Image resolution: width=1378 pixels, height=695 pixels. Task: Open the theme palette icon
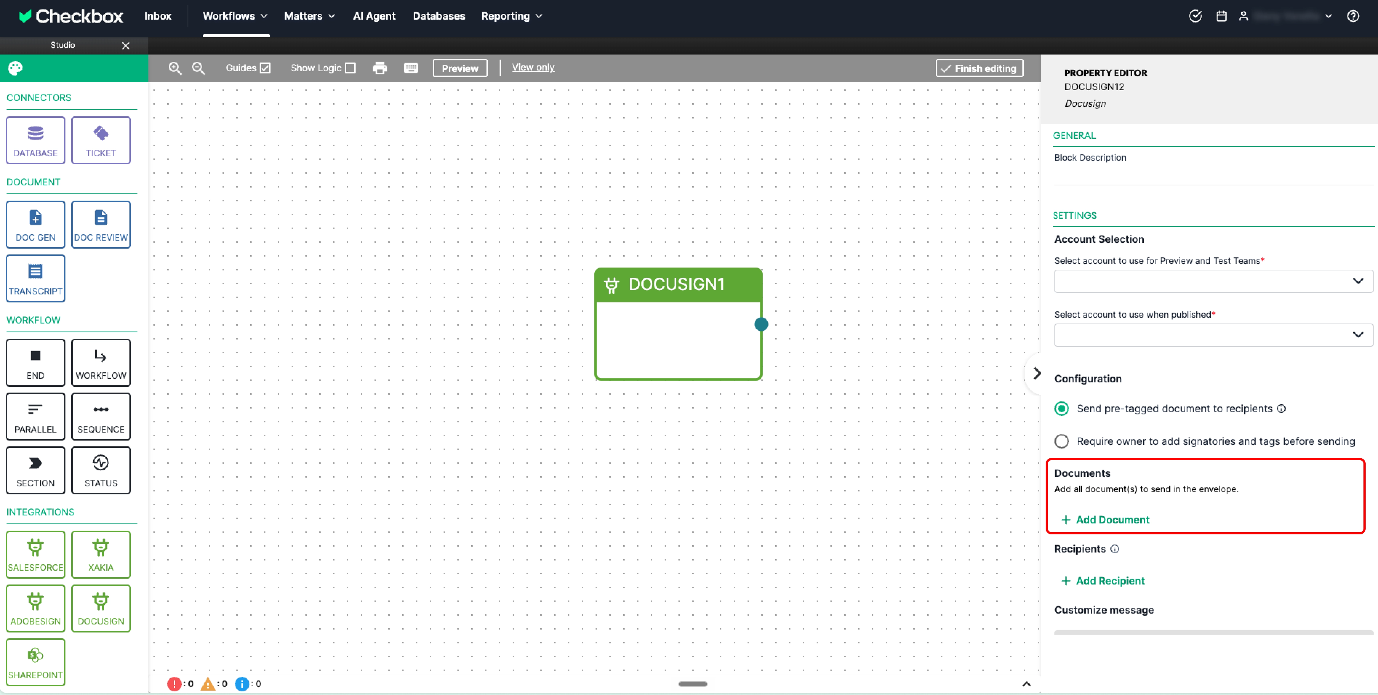click(x=15, y=68)
